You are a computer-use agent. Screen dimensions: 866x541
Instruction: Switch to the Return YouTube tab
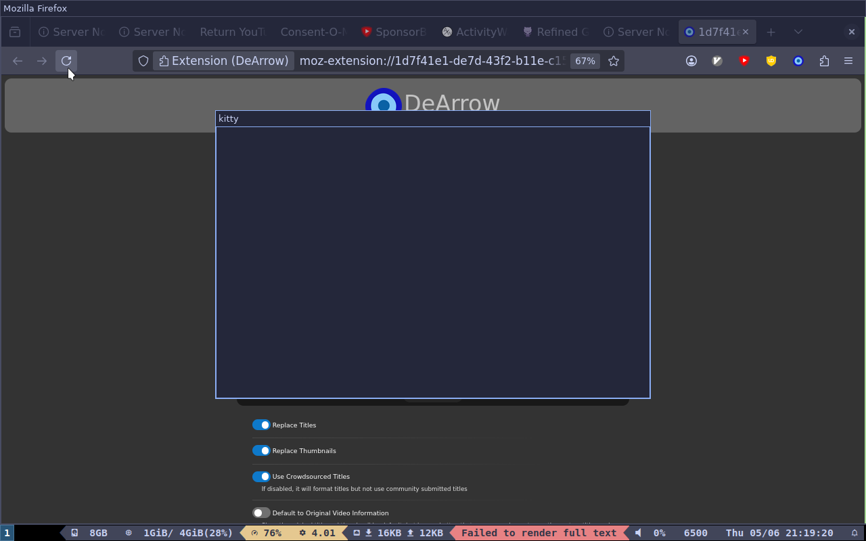click(232, 32)
